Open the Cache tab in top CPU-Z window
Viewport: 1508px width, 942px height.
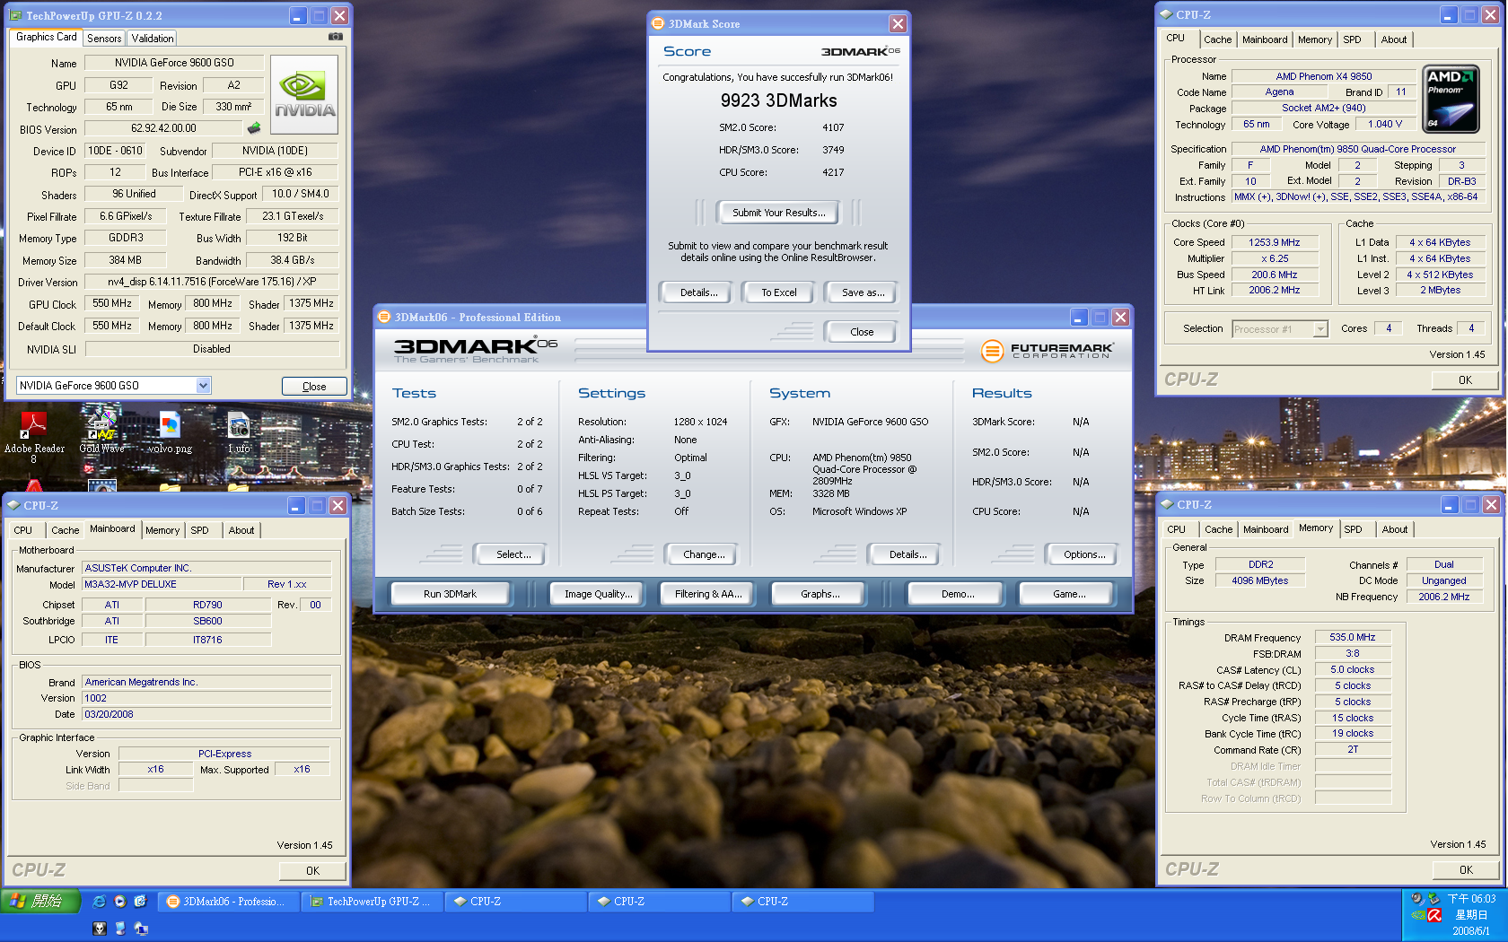(x=1217, y=39)
